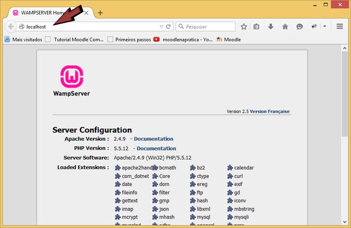The height and width of the screenshot is (228, 351).
Task: Select the gd extension text
Action: (x=237, y=192)
